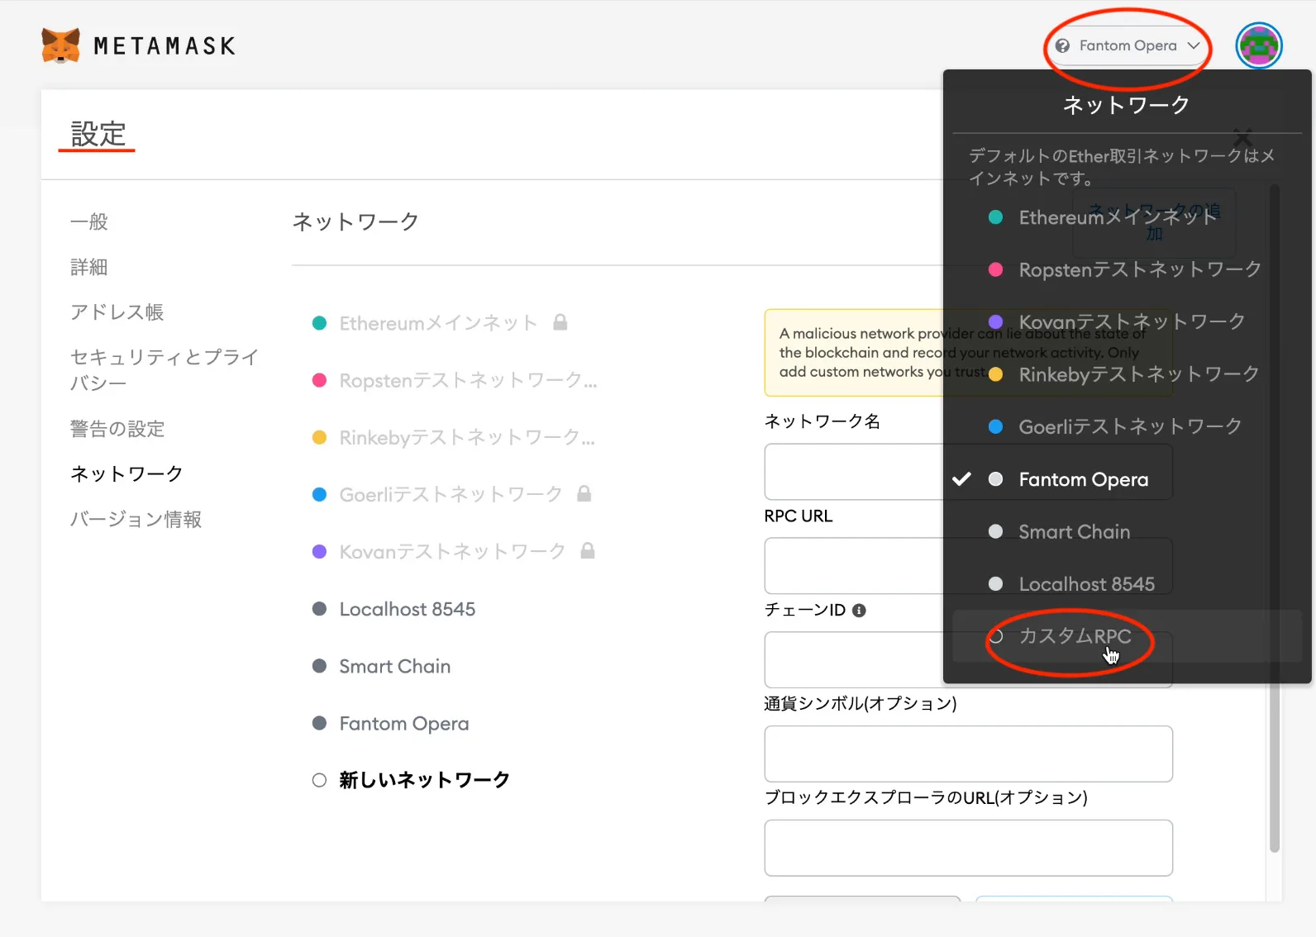Click the question mark icon in network selector
The width and height of the screenshot is (1316, 937).
tap(1063, 46)
